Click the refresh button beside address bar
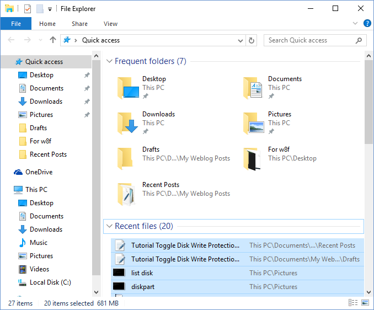Screen dimensions: 374x310 (x=252, y=40)
